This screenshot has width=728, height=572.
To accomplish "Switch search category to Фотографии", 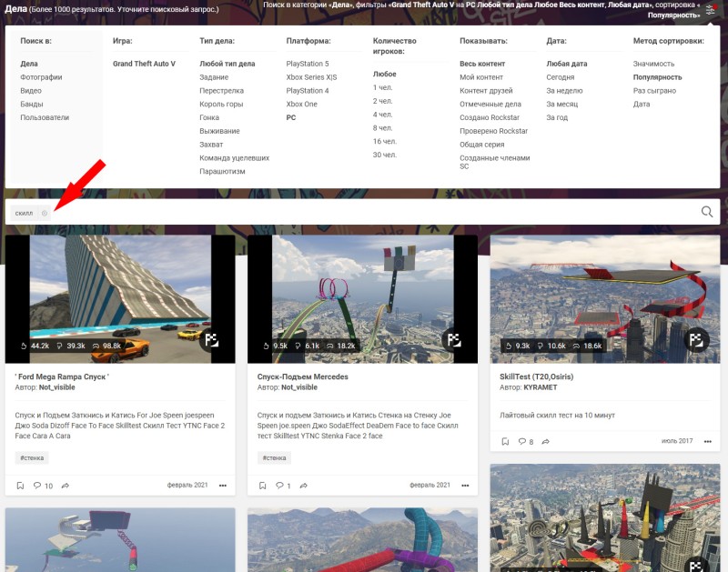I will 41,77.
